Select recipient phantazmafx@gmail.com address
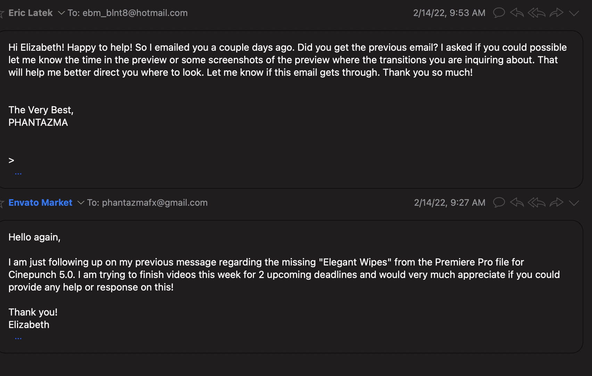 click(155, 203)
